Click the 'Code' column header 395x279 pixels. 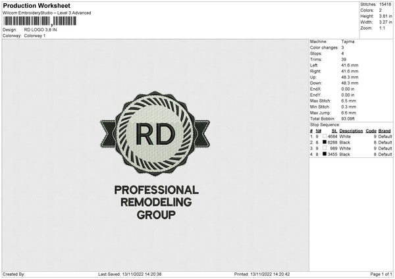(371, 131)
